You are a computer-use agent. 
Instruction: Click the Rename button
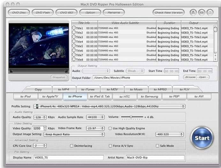pyautogui.click(x=114, y=12)
